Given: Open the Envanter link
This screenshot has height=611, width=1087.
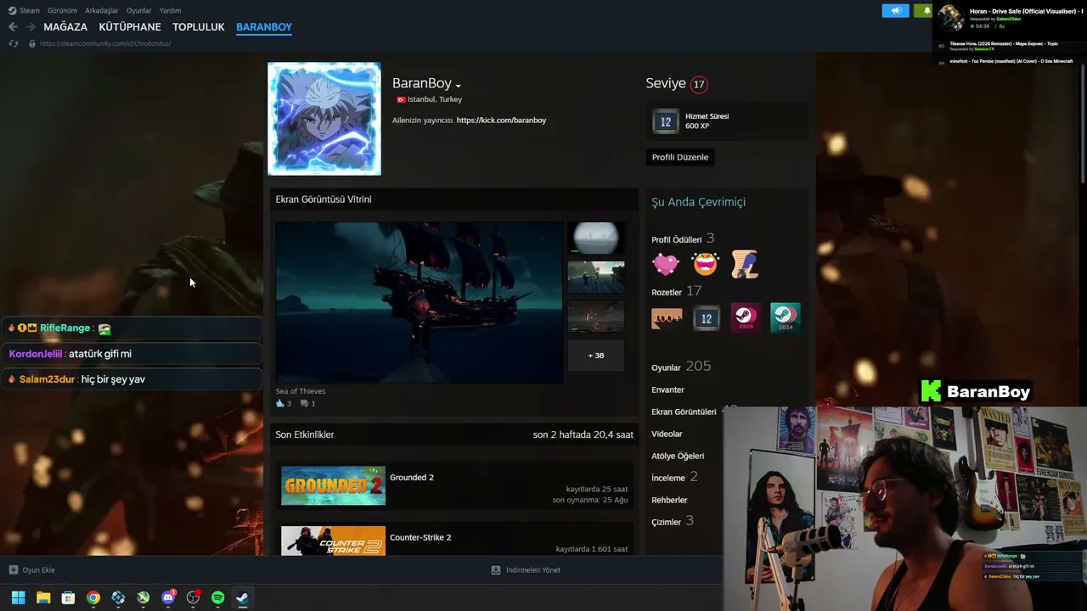Looking at the screenshot, I should (667, 390).
